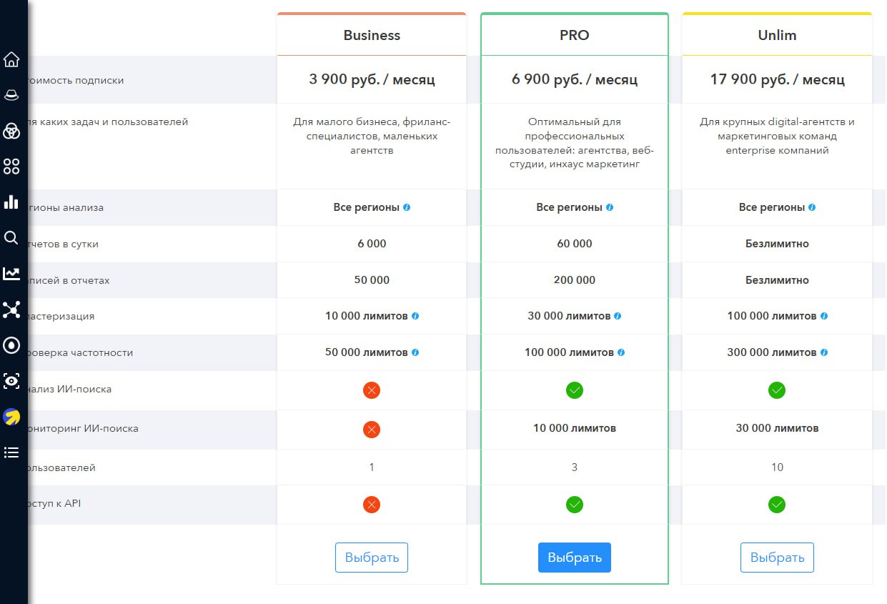The image size is (887, 604).
Task: Click the hat icon in sidebar
Action: point(11,95)
